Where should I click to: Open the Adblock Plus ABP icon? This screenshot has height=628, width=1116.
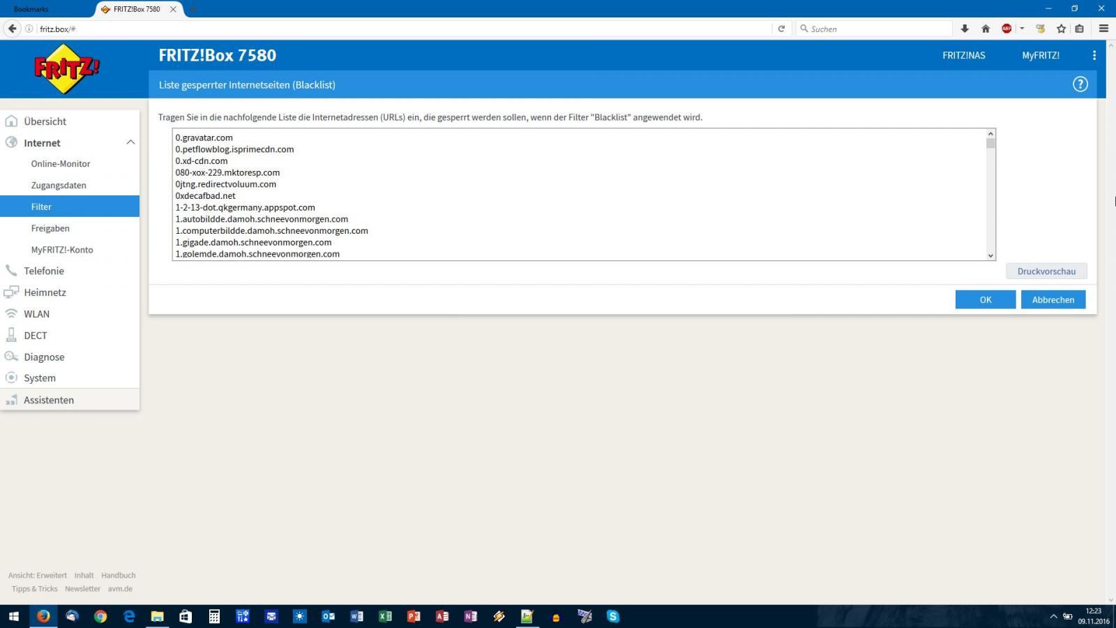pyautogui.click(x=1006, y=29)
